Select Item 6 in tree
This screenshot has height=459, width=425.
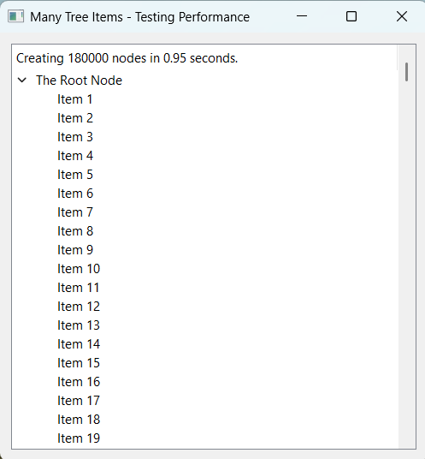[x=75, y=194]
